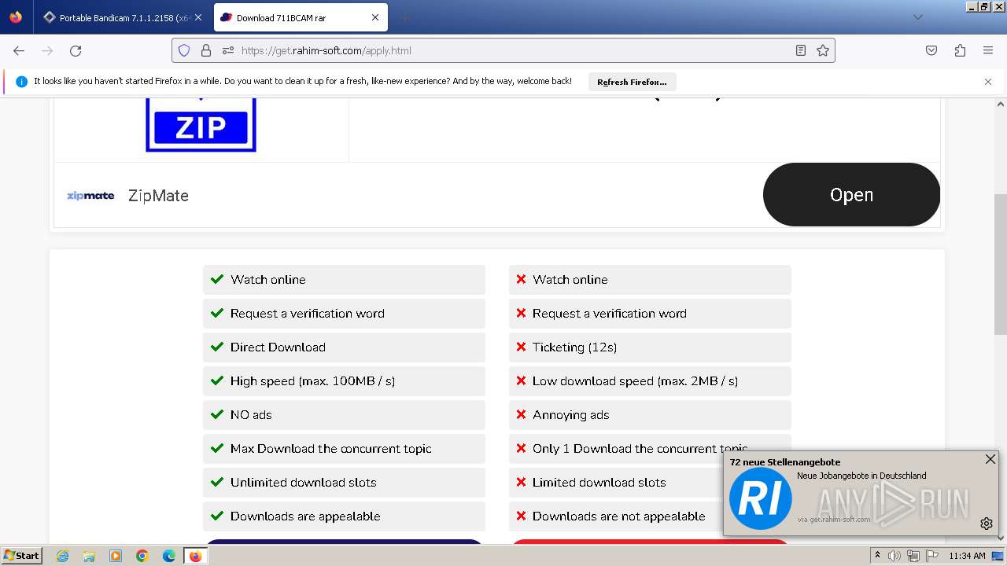Open the Windows Start menu

21,556
